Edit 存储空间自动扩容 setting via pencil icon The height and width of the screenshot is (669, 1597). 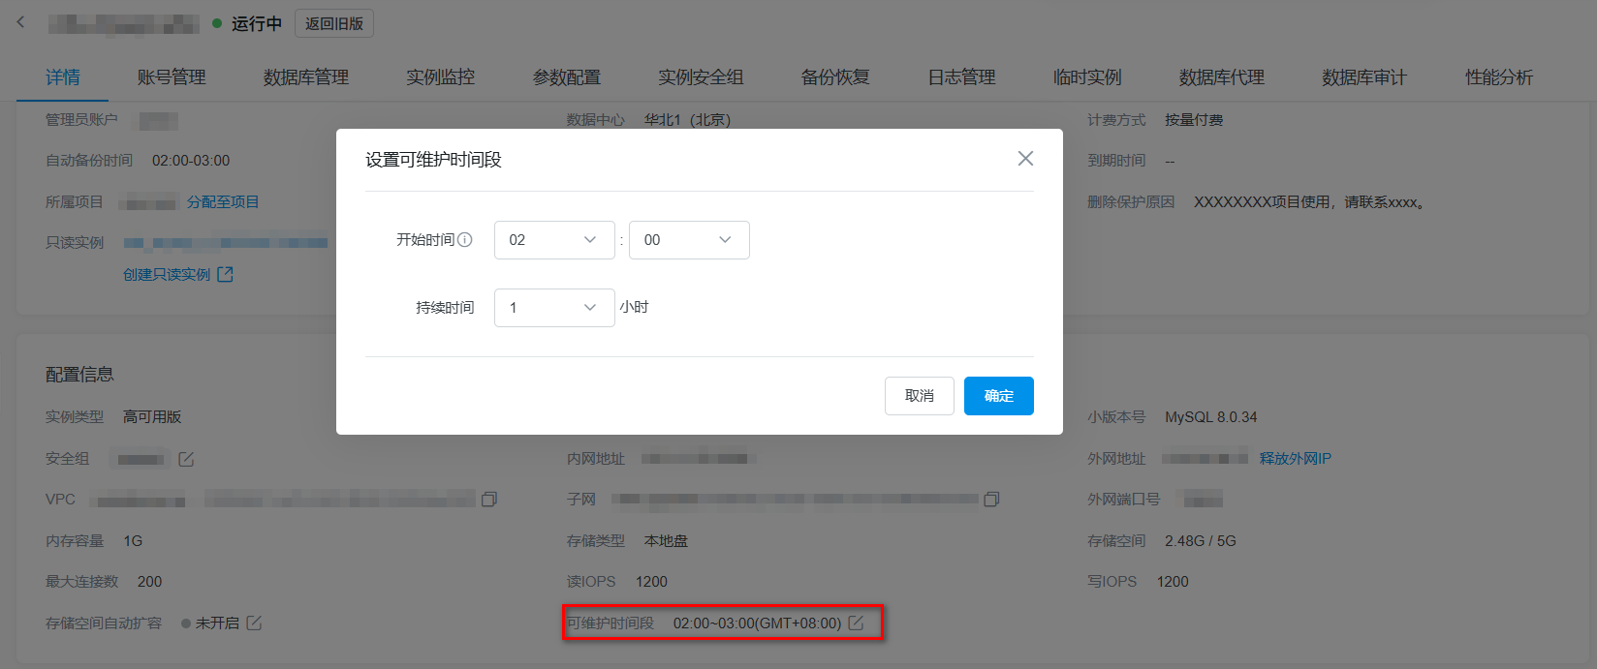point(254,623)
